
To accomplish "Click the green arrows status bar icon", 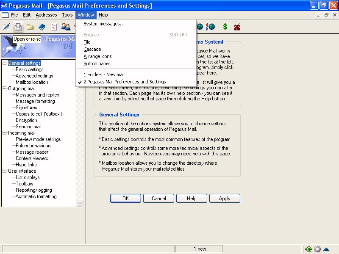I will 308,249.
